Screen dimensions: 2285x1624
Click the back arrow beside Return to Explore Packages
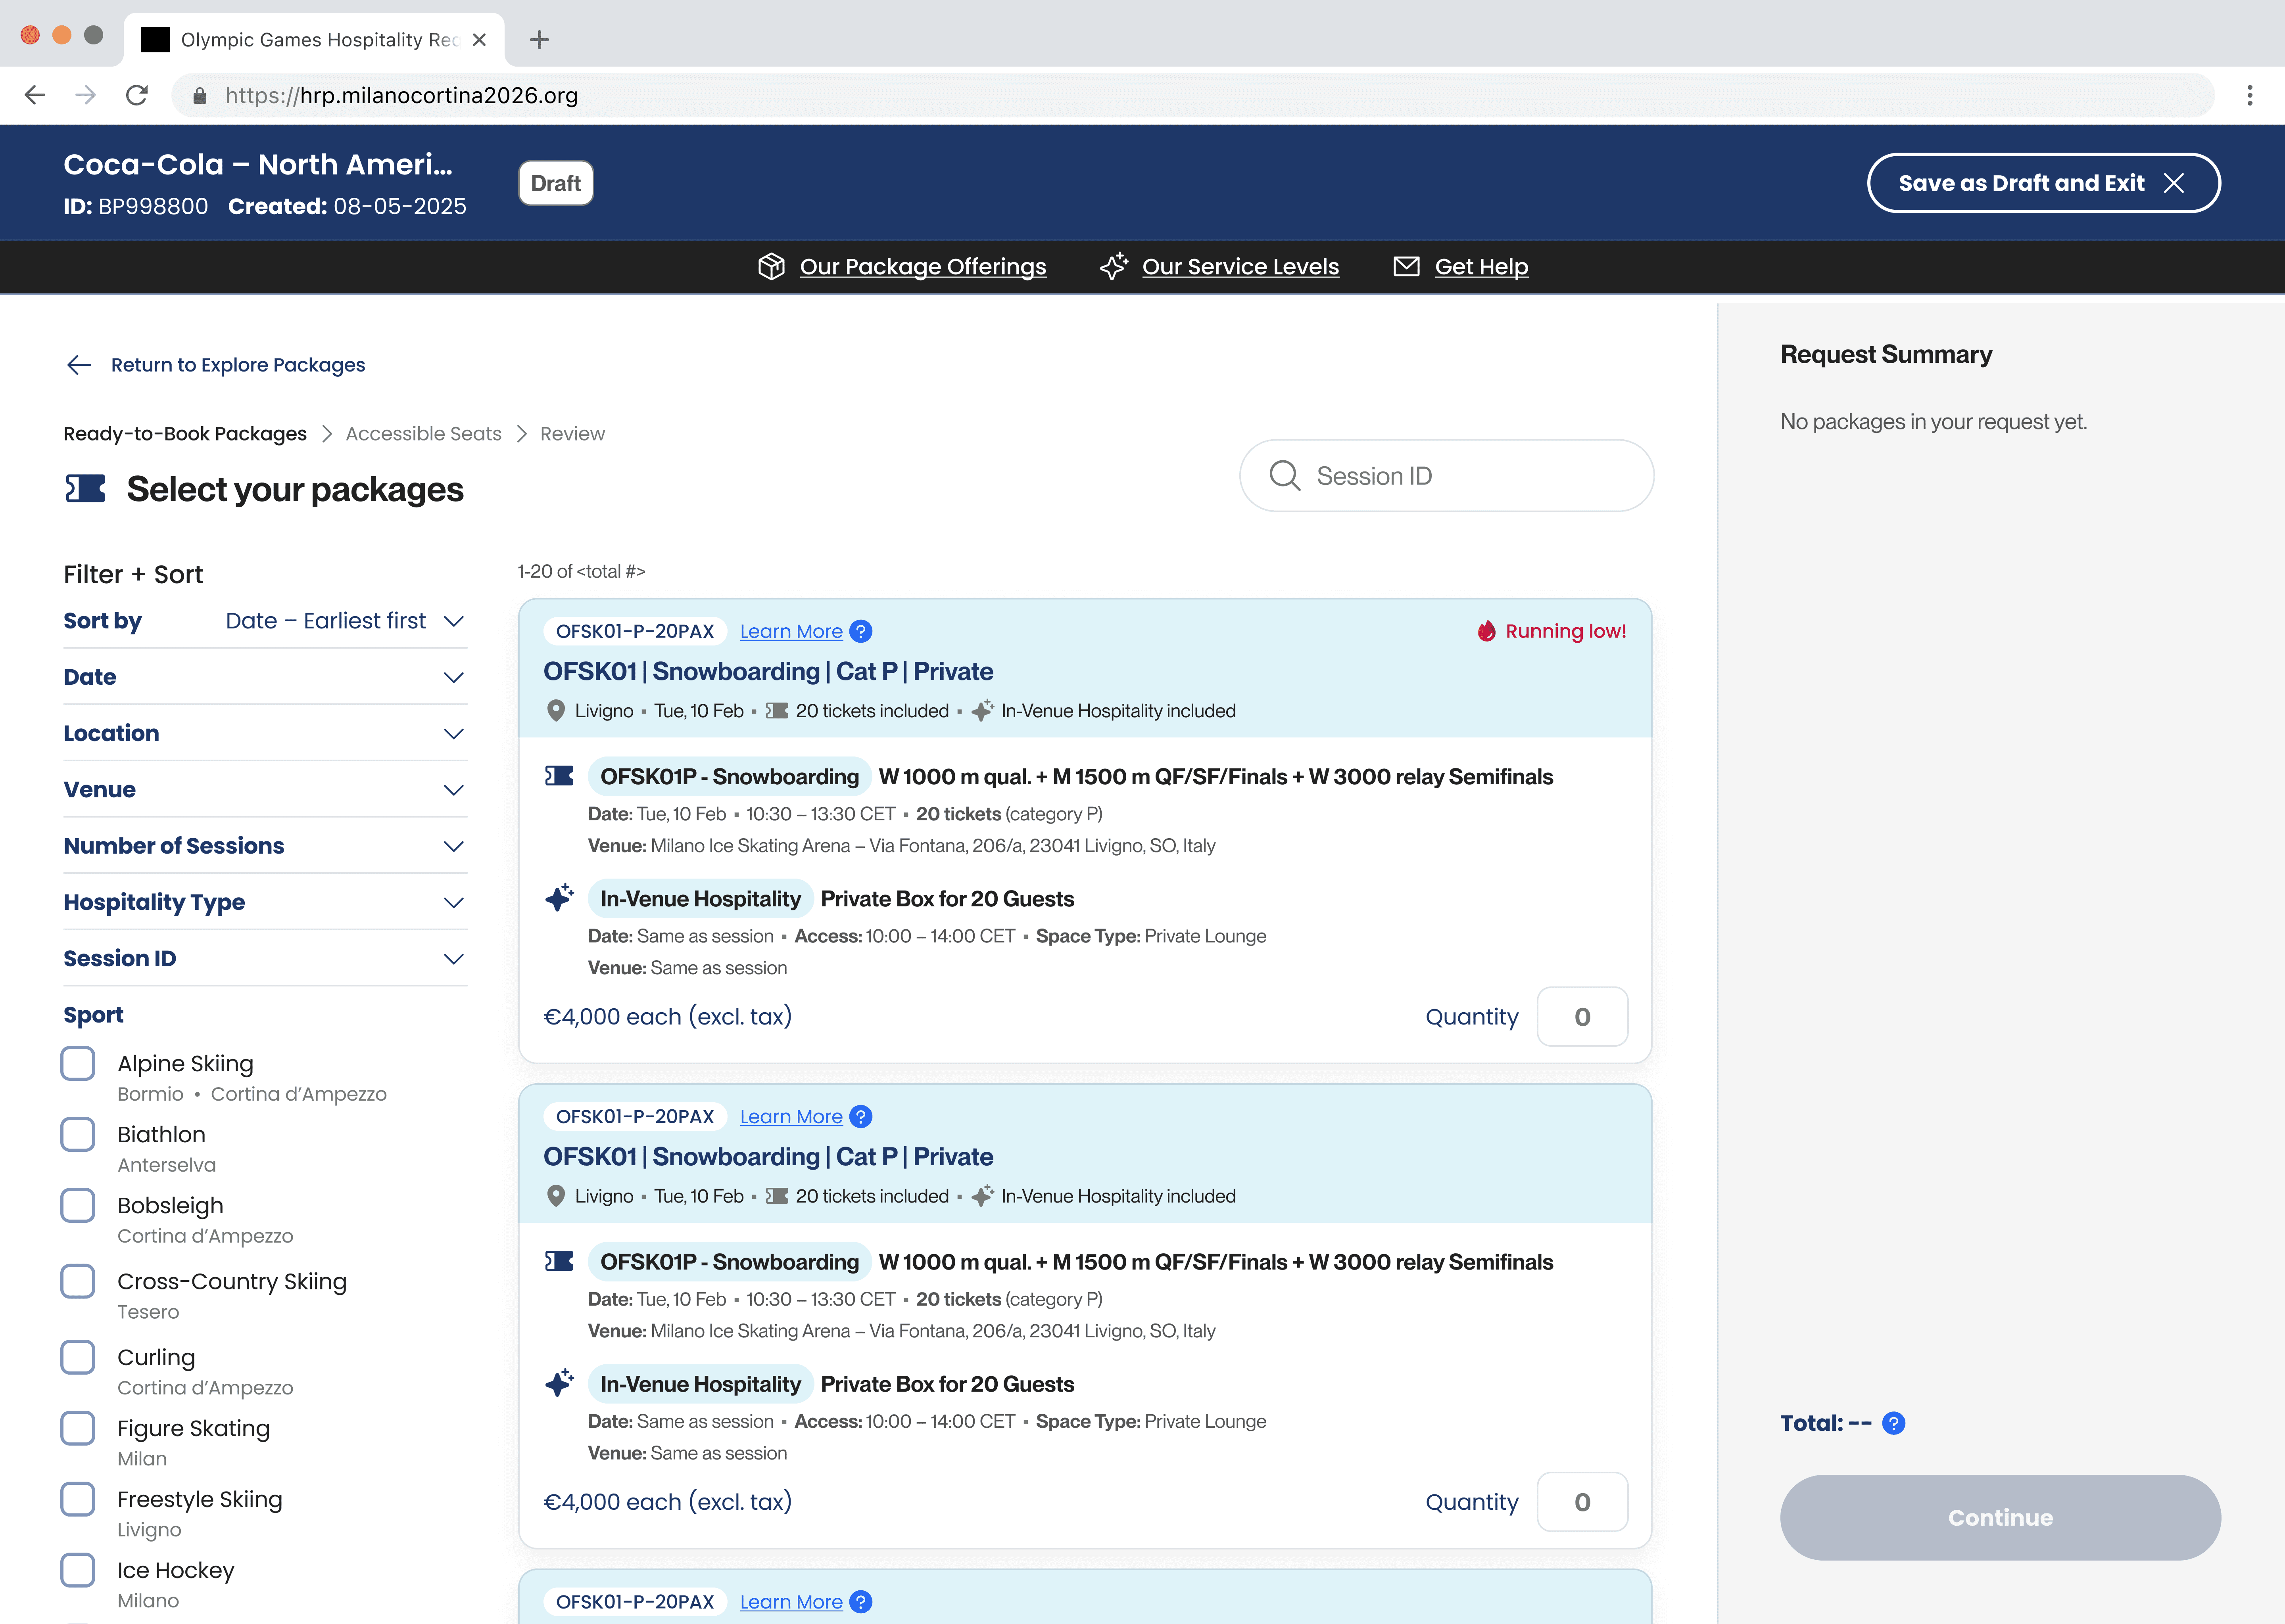(79, 365)
